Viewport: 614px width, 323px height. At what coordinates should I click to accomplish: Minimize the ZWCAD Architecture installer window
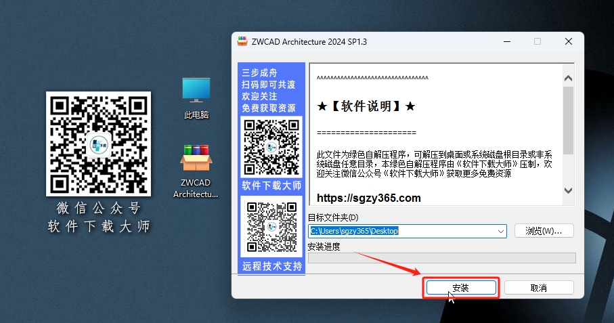pos(507,41)
